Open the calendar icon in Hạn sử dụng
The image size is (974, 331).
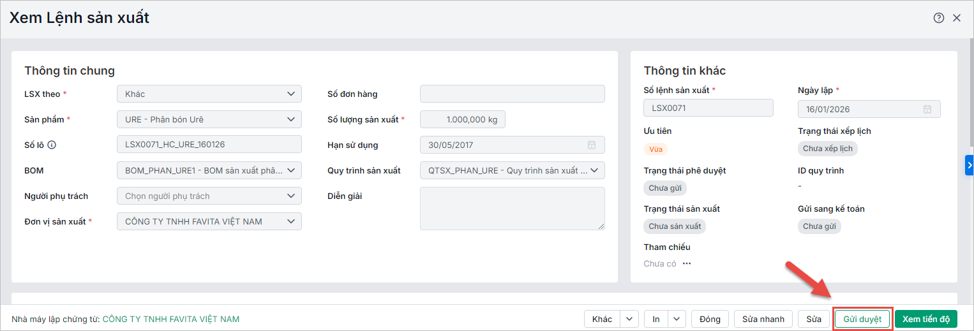(592, 145)
